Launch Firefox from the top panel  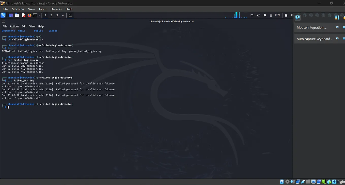(x=29, y=15)
